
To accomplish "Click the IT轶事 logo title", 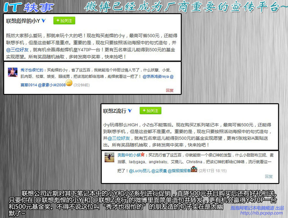I will pos(29,7).
